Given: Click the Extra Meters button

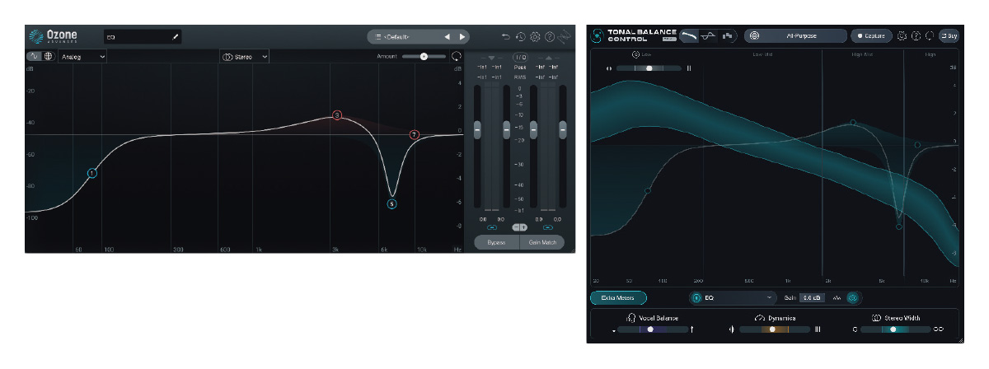Looking at the screenshot, I should [x=618, y=297].
